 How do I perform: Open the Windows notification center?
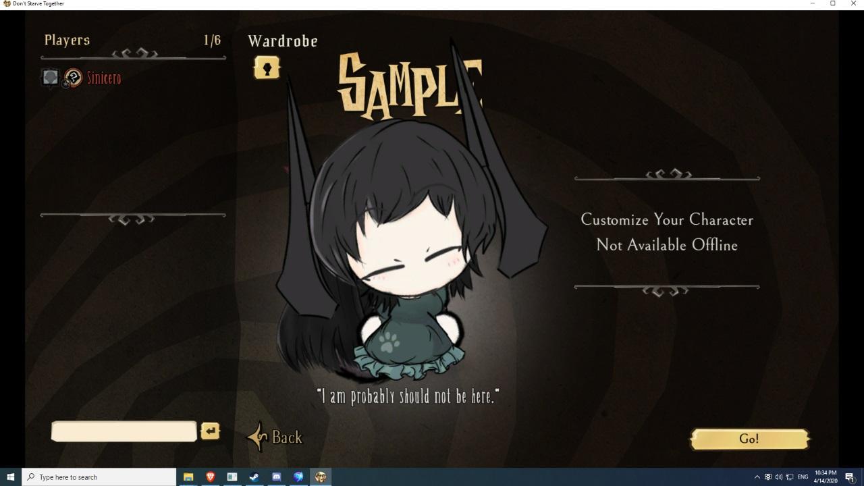point(850,477)
